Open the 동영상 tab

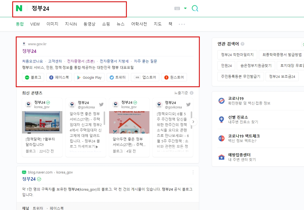pyautogui.click(x=89, y=24)
